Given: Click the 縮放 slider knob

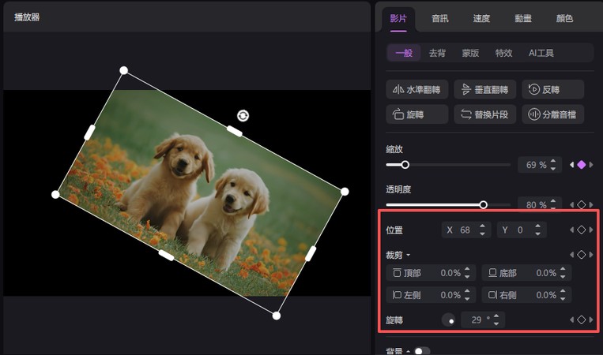Looking at the screenshot, I should pyautogui.click(x=405, y=165).
